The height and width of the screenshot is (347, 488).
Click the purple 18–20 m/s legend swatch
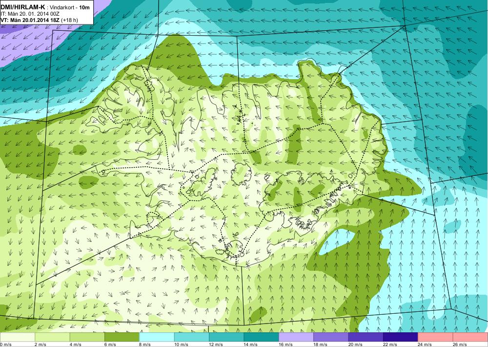331,337
